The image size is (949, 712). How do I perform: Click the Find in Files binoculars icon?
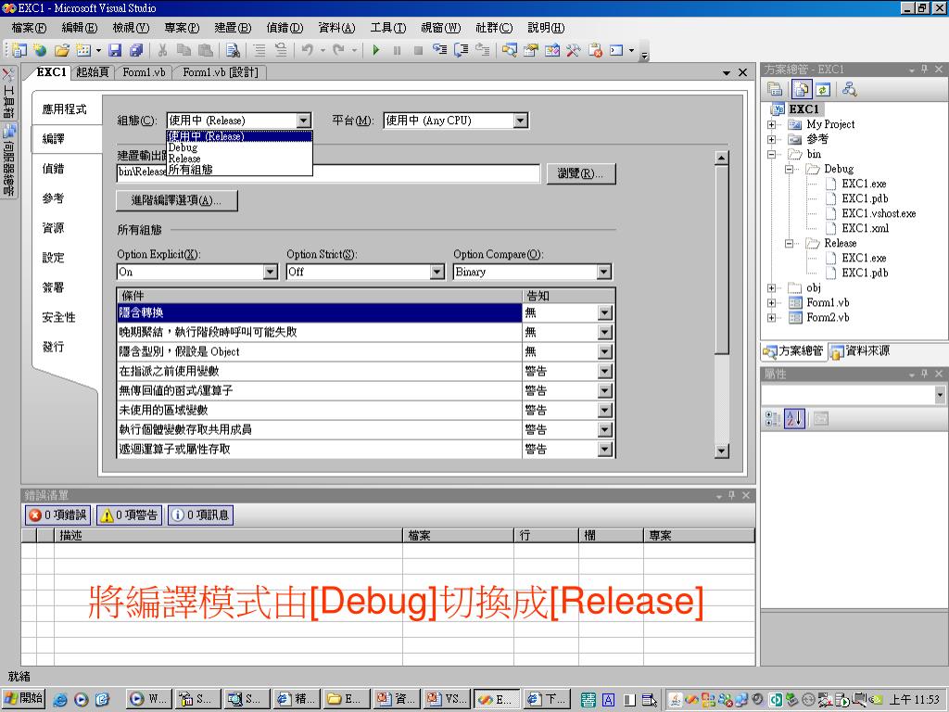[x=233, y=50]
